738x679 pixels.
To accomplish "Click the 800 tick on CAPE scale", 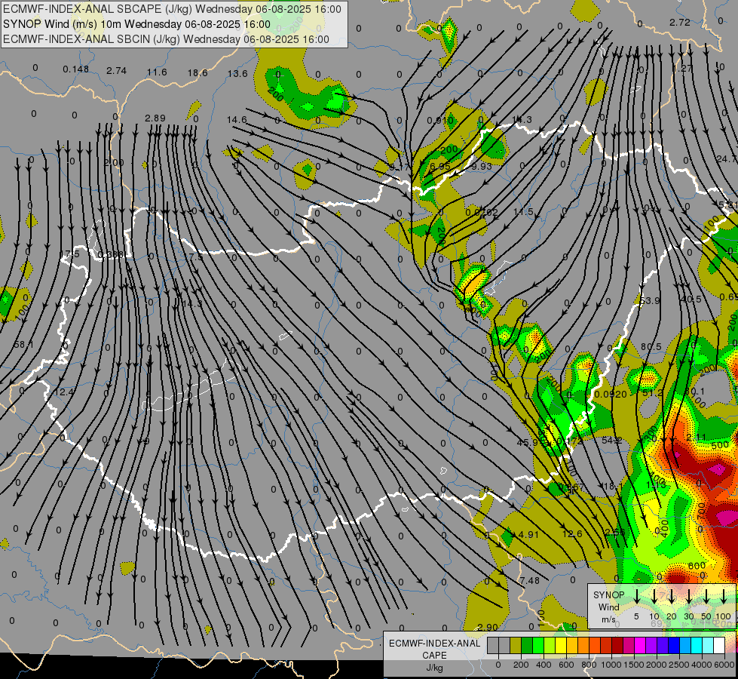I will [x=589, y=665].
